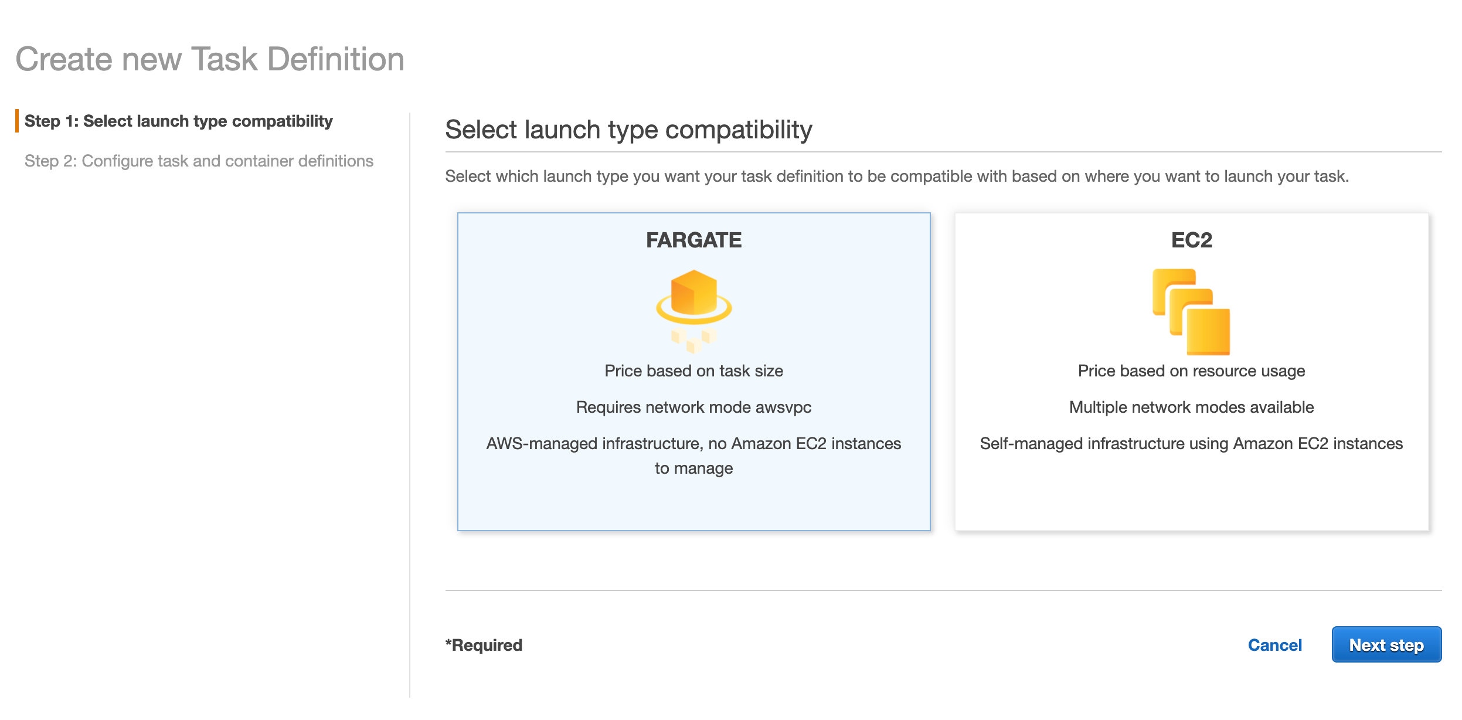1462x720 pixels.
Task: Click 'Price based on task size' text
Action: coord(693,371)
